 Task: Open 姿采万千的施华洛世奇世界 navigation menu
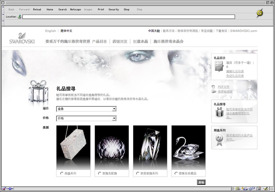(68, 41)
